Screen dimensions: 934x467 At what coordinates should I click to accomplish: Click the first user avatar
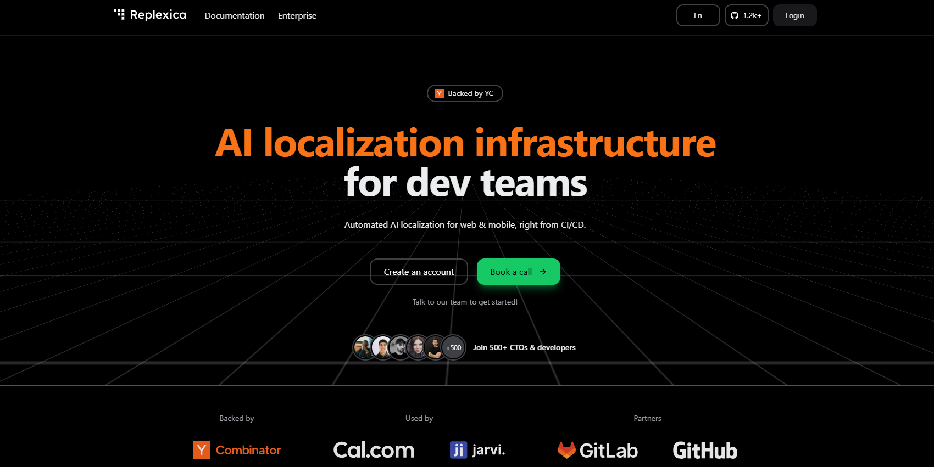pos(364,347)
